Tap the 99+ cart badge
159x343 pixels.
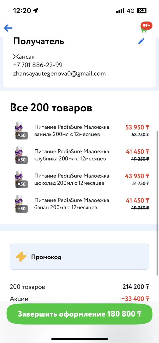pyautogui.click(x=147, y=25)
